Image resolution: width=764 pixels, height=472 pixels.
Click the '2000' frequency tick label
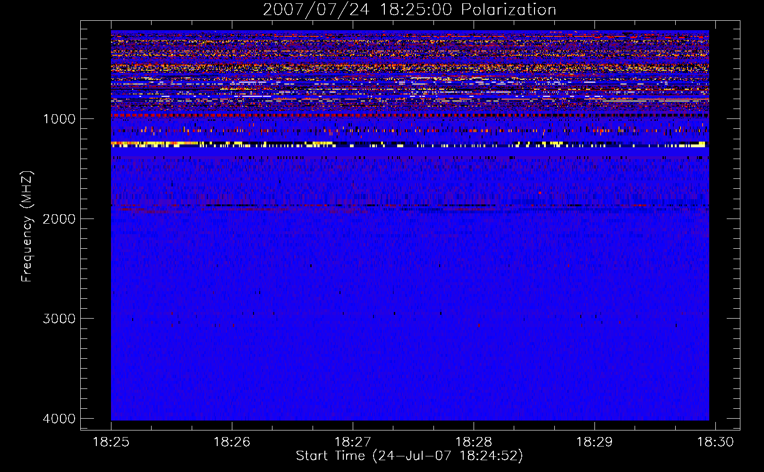coord(59,219)
